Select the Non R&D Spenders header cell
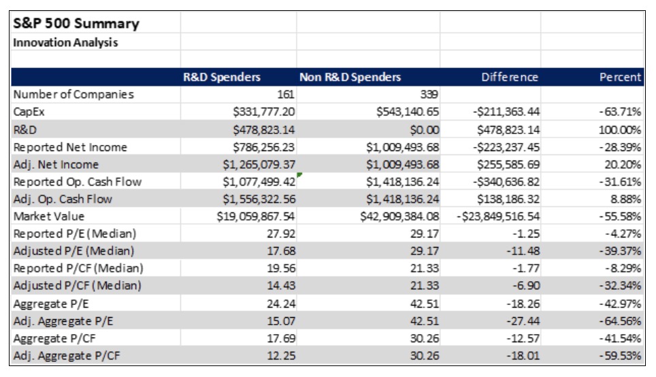656x377 pixels. pos(350,77)
